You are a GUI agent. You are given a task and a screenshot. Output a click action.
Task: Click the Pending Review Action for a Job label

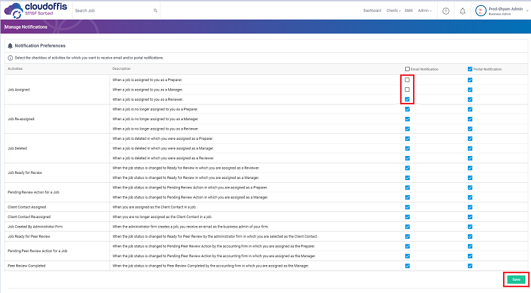coord(34,192)
